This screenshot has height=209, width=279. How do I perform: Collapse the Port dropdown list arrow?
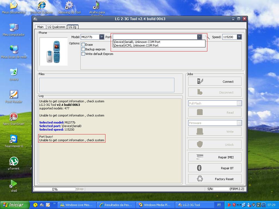click(x=199, y=37)
